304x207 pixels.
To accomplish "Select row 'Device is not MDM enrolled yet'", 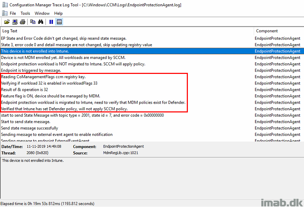I will click(x=152, y=58).
